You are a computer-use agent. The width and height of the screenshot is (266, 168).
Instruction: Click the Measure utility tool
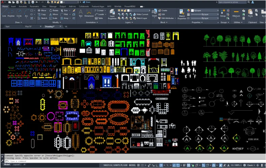[x=236, y=13]
